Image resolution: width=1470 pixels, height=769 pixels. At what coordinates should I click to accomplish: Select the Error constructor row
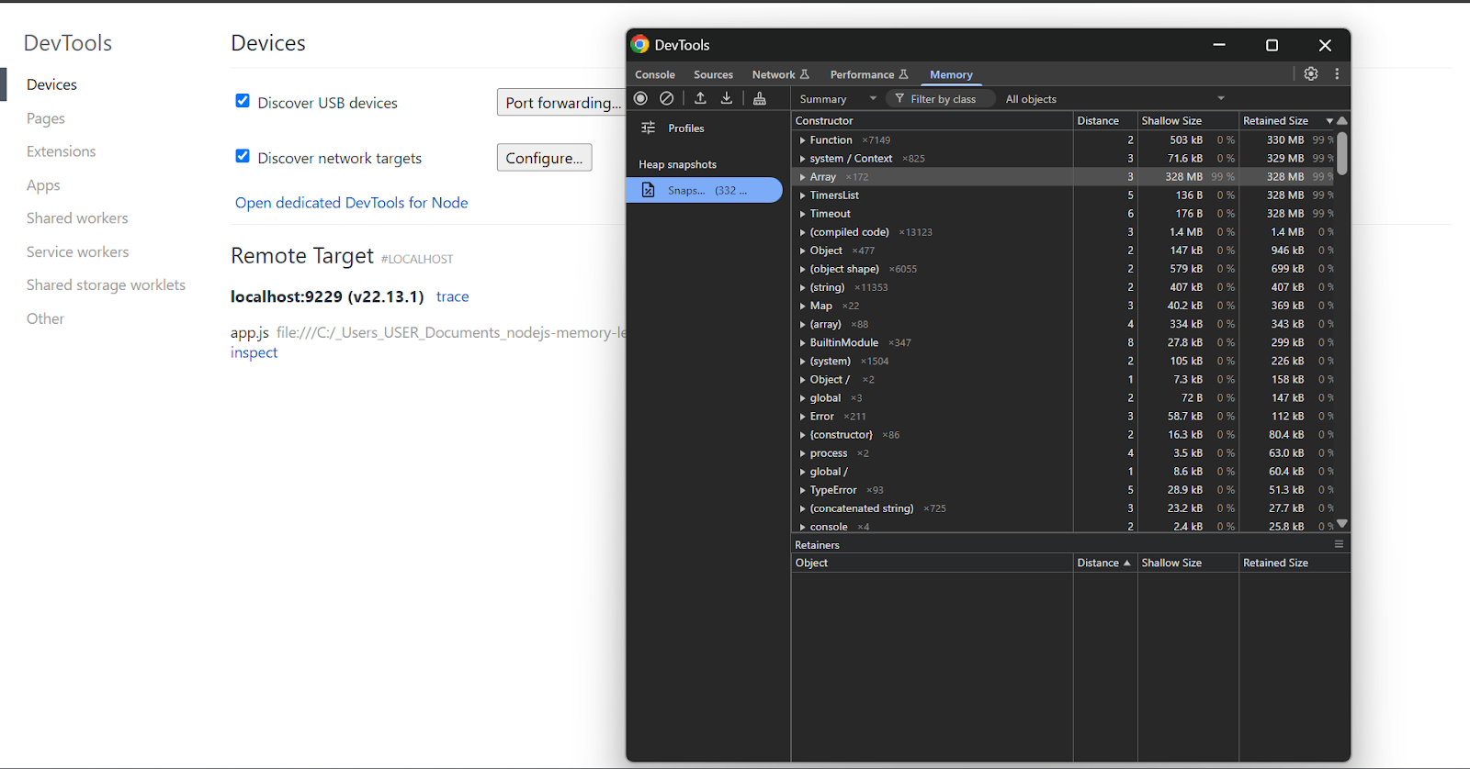click(1064, 417)
